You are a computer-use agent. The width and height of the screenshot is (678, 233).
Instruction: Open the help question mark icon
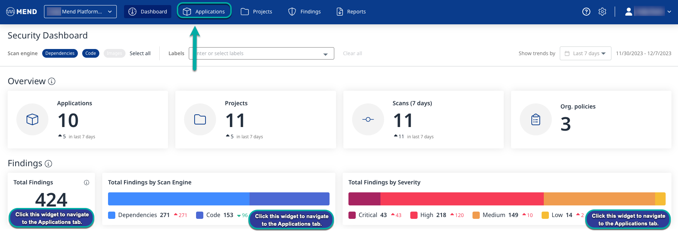(x=586, y=12)
